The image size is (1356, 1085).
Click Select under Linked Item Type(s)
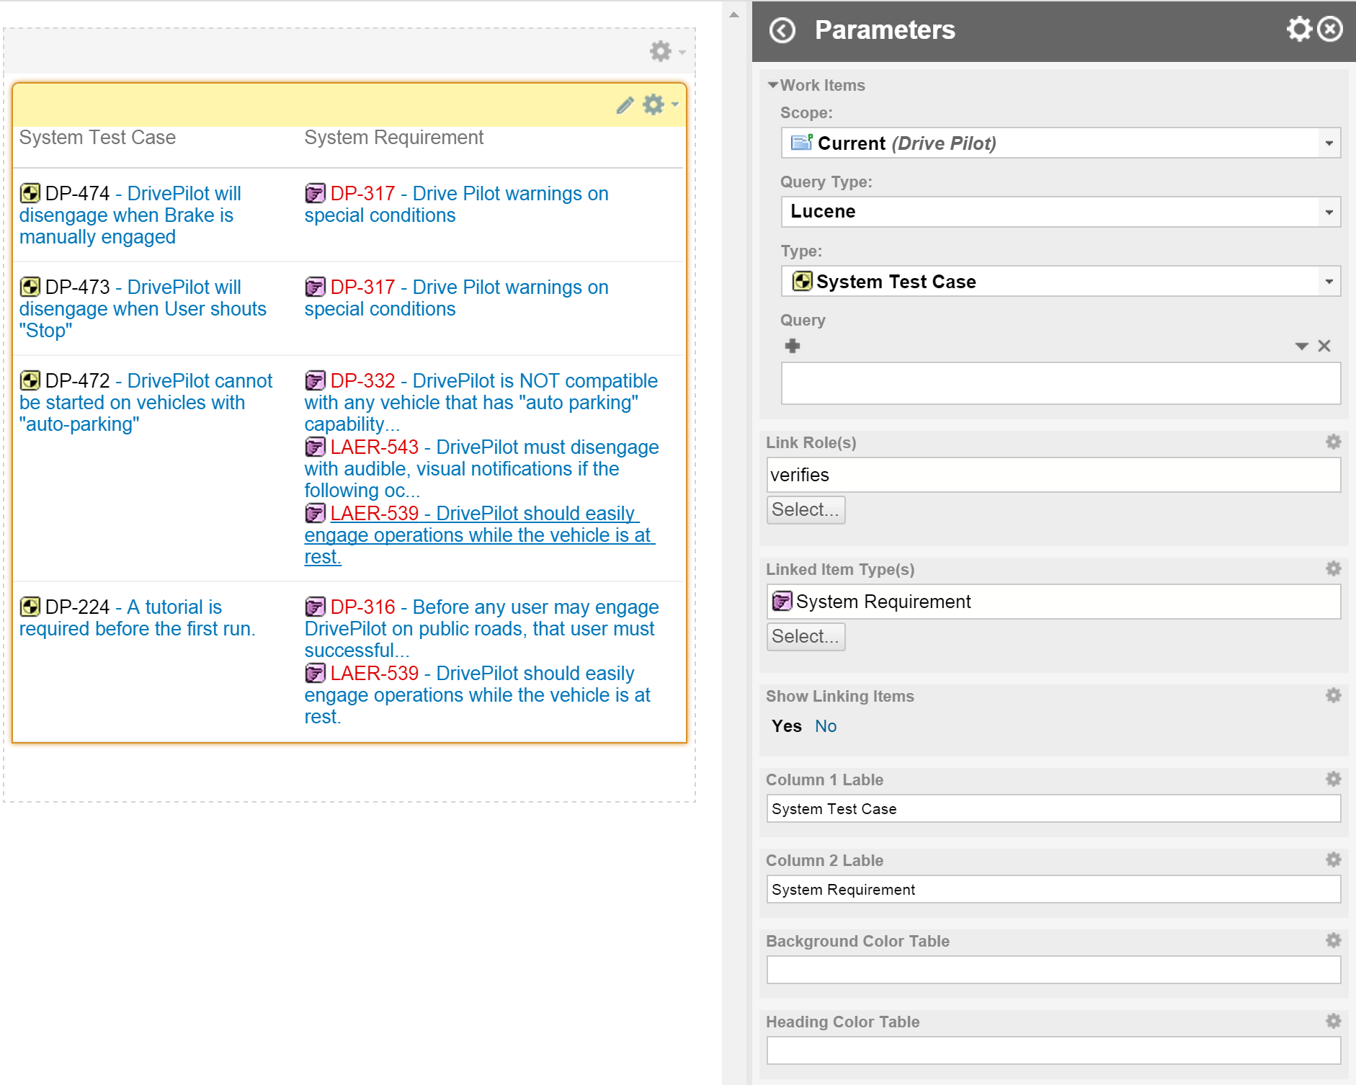tap(805, 636)
